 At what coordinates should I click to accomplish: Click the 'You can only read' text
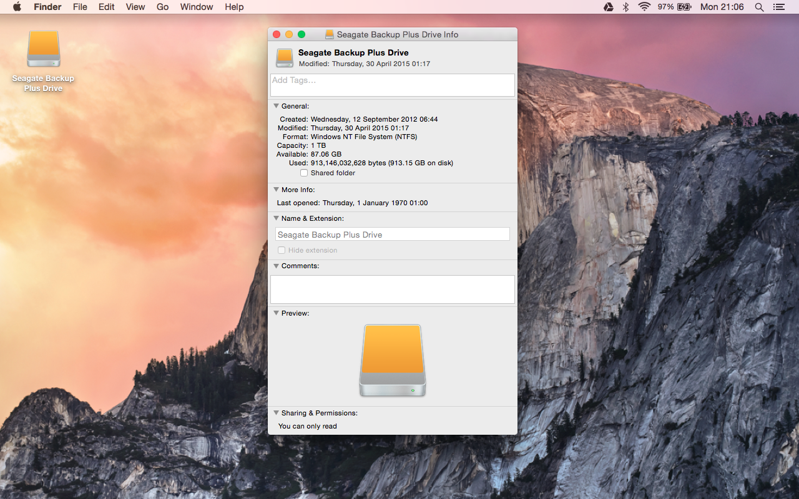308,426
